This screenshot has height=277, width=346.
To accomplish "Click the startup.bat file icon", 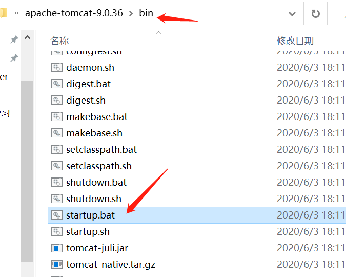I will (x=57, y=215).
